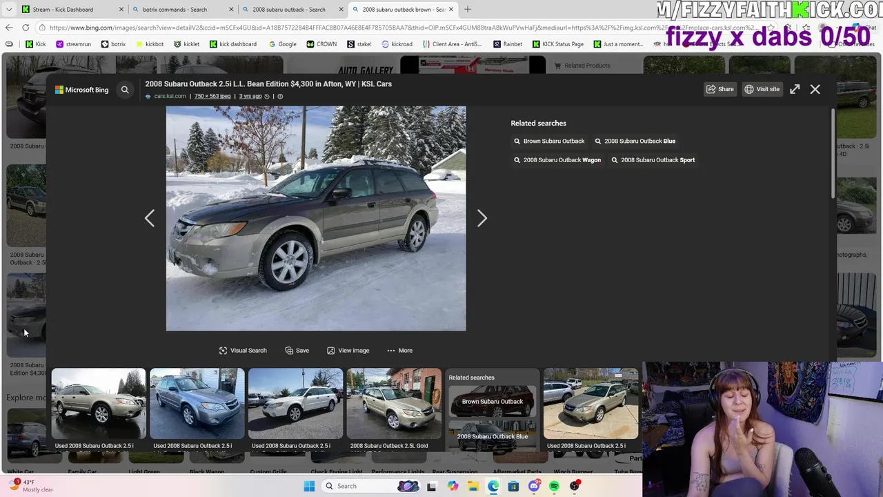883x497 pixels.
Task: Open the Kick bookmark
Action: pos(36,44)
